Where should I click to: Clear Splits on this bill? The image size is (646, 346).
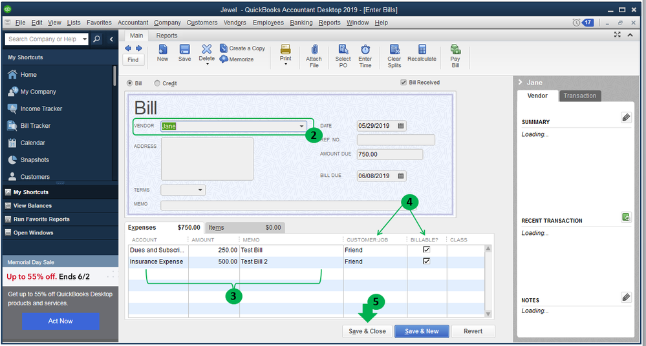pyautogui.click(x=394, y=56)
